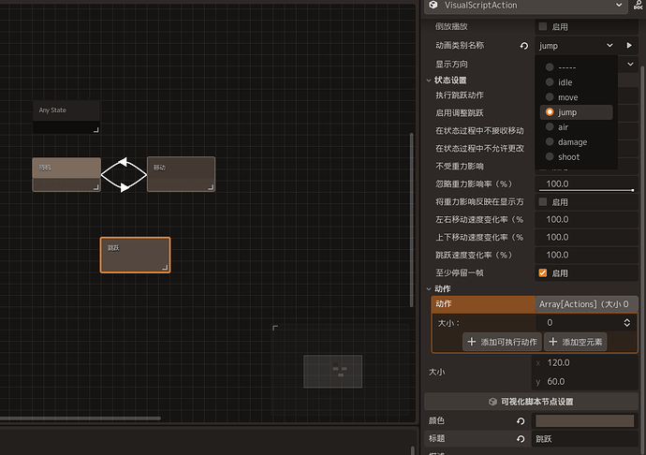Edit the 跳跃速度变化率 value field
The width and height of the screenshot is (646, 455).
(586, 255)
